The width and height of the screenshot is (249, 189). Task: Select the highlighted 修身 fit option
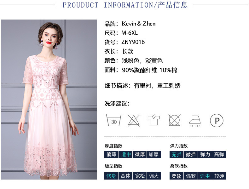pos(111,176)
